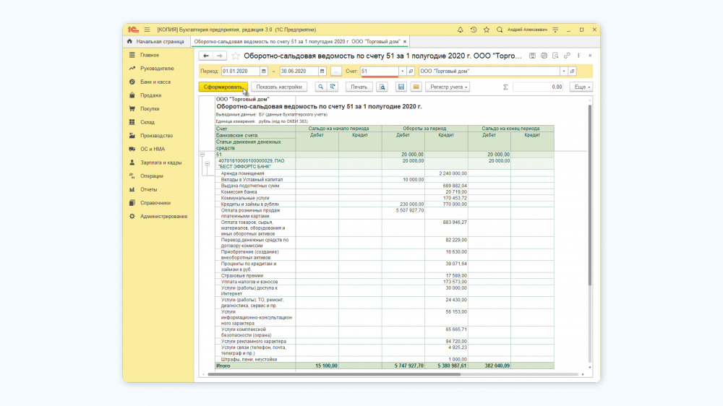Click the send by email envelope icon
This screenshot has height=406, width=723.
point(416,87)
